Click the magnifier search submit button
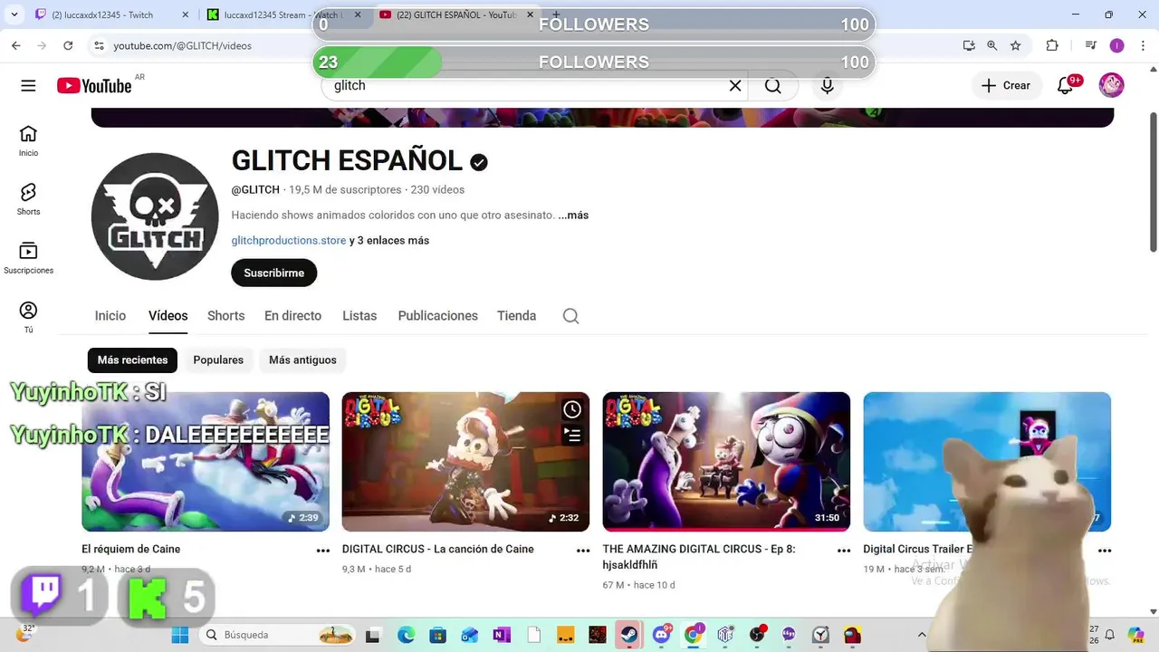 (x=772, y=85)
